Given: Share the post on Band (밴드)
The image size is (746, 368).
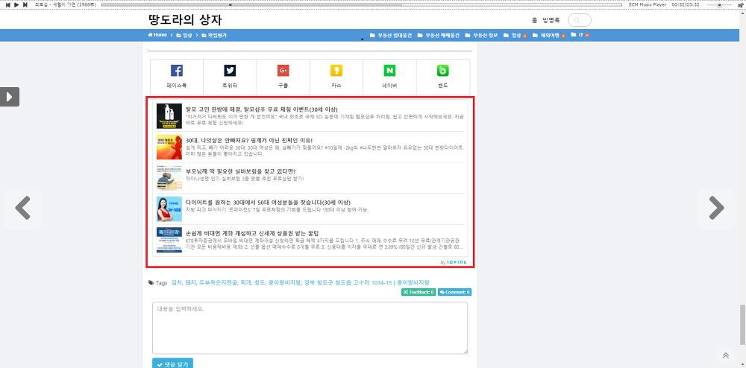Looking at the screenshot, I should [x=443, y=77].
